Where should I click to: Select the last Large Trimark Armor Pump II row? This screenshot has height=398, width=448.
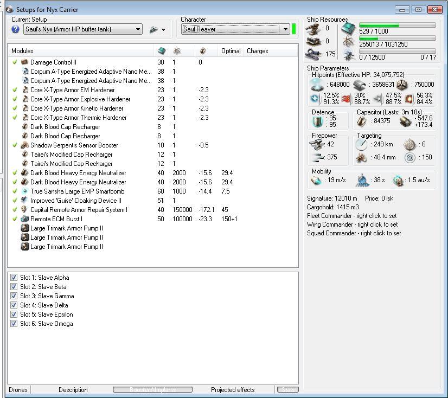[x=153, y=246]
